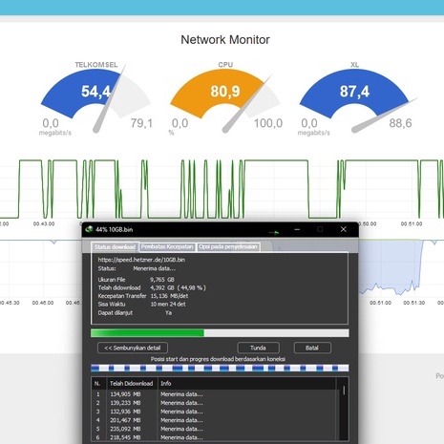Click the file size value 9,765 GB
The image size is (444, 444).
(x=162, y=280)
